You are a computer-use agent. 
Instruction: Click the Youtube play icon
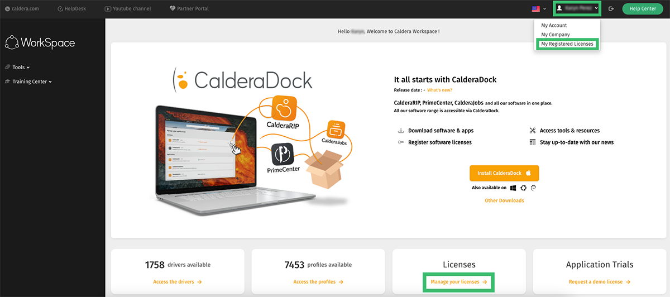click(108, 9)
